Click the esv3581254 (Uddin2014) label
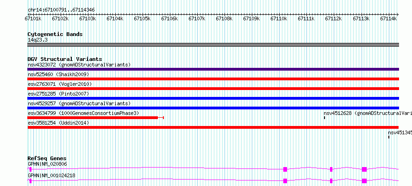Screen dimensions: 412x186 click(58, 123)
